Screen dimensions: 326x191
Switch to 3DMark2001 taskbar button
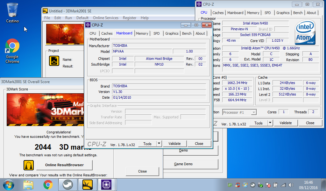(x=88, y=185)
